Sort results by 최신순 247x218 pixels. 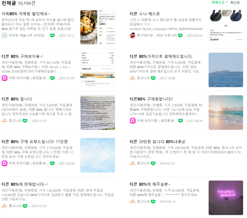[235, 2]
